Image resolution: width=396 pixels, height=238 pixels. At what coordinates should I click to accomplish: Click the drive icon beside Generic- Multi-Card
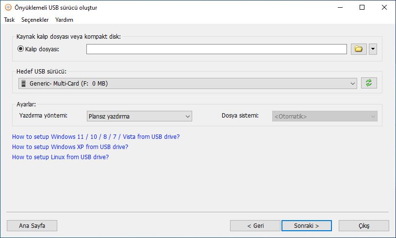pos(23,83)
